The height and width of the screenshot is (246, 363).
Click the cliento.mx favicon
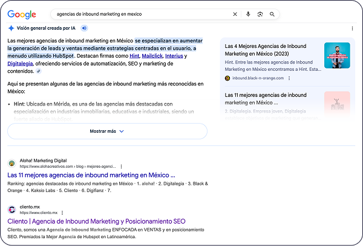tap(11, 210)
